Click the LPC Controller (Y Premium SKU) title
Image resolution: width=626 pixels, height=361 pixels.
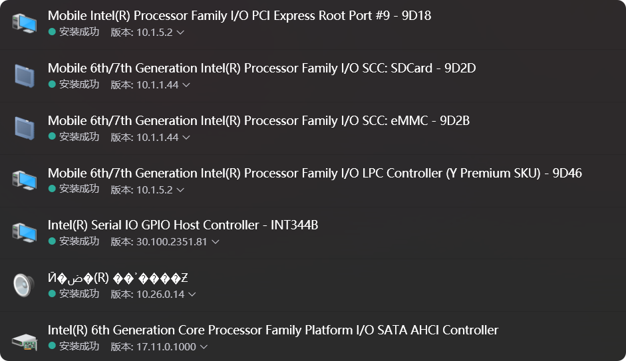(x=315, y=173)
